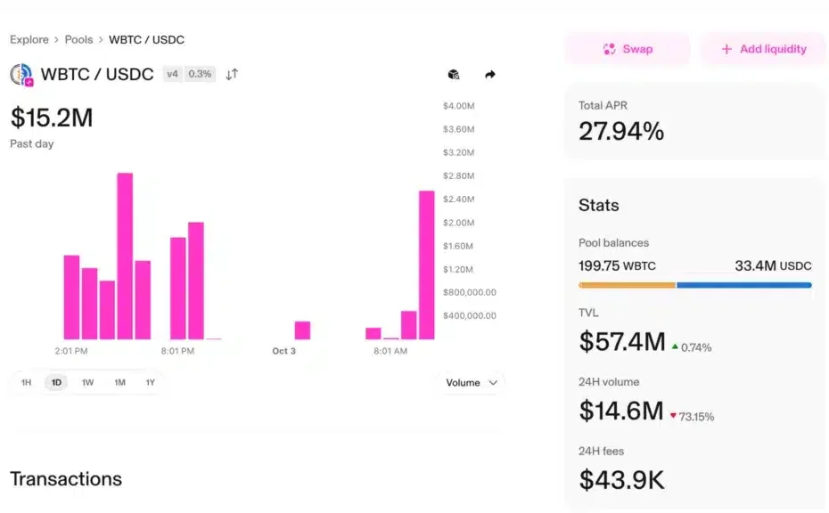
Task: Click the WBTC/USDC token pair logo
Action: click(x=21, y=75)
